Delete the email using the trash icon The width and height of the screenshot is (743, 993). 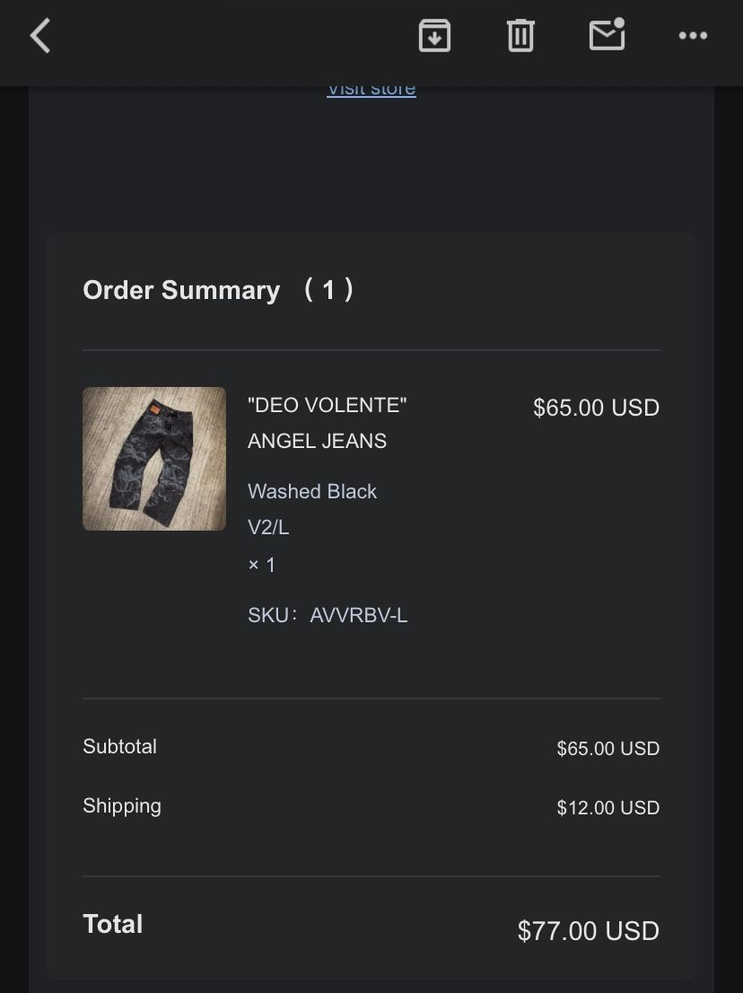[520, 36]
